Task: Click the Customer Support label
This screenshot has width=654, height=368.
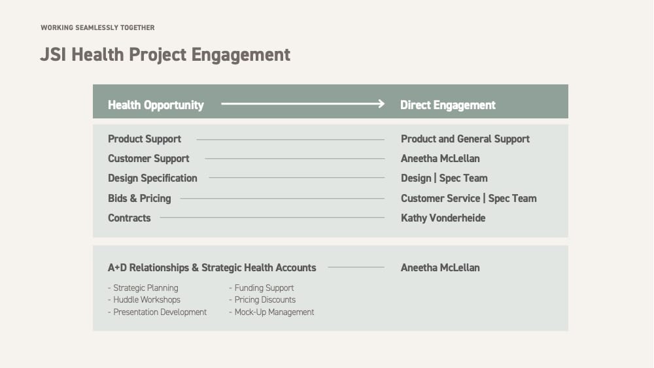Action: coord(148,159)
